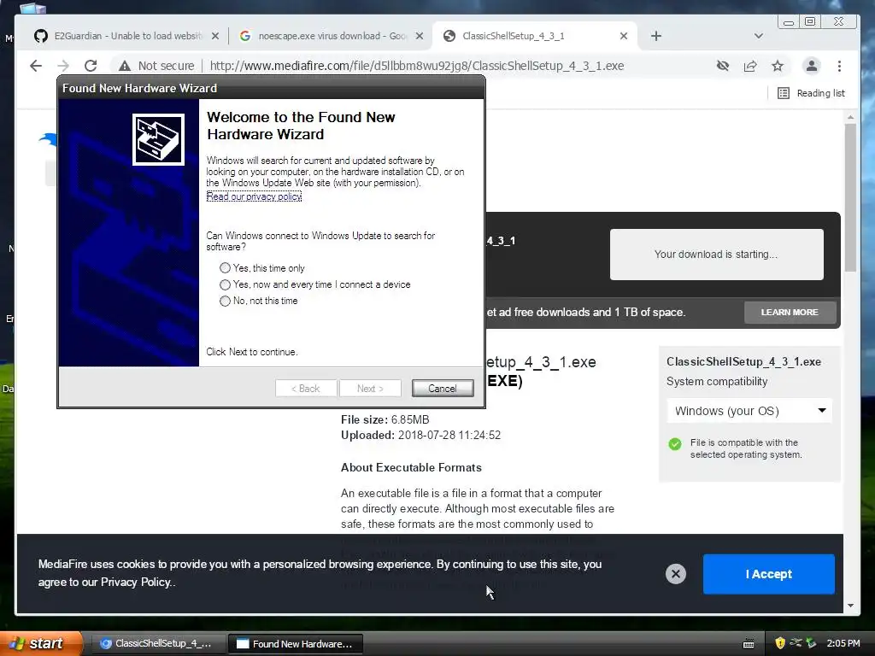Image resolution: width=875 pixels, height=656 pixels.
Task: Click the security shield tray icon
Action: pos(780,643)
